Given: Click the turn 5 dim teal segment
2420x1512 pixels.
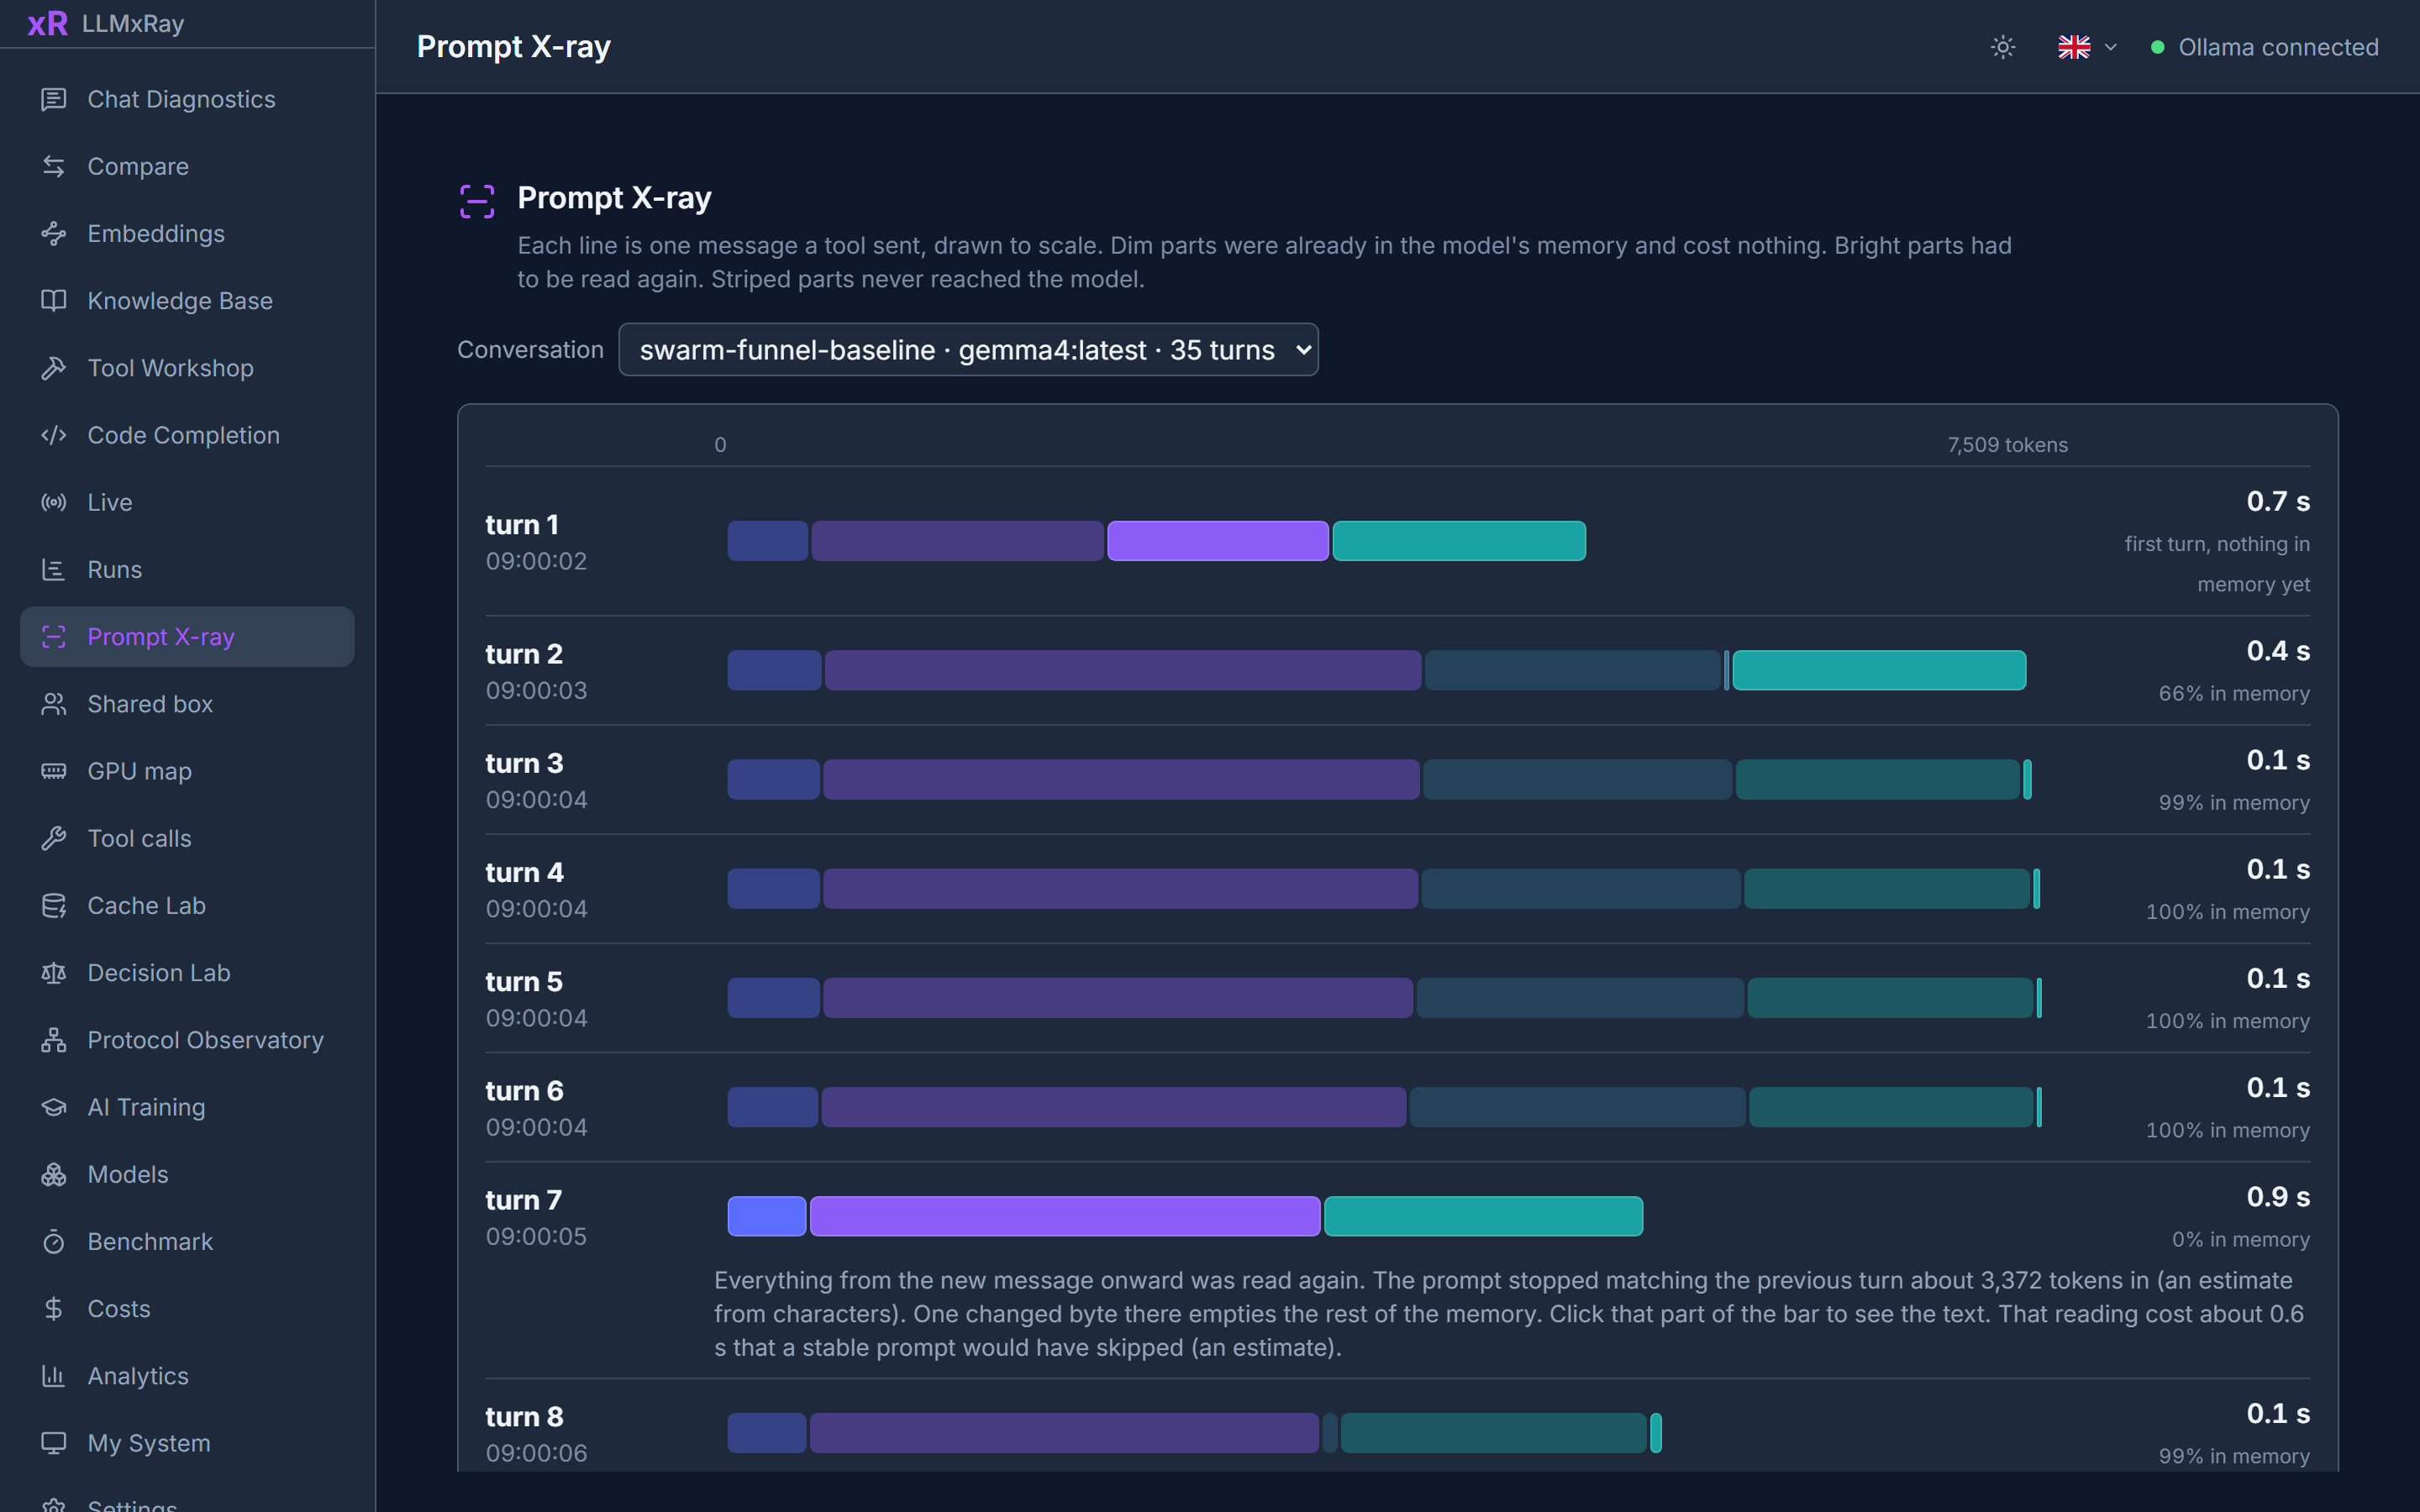Looking at the screenshot, I should pyautogui.click(x=1889, y=997).
